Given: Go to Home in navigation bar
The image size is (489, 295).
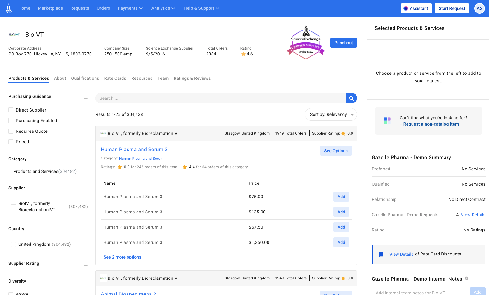Looking at the screenshot, I should (x=24, y=8).
